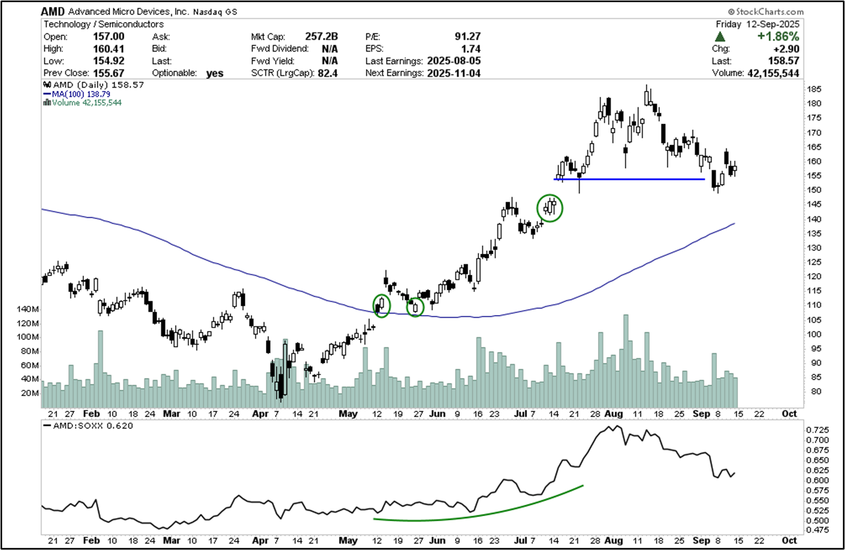The image size is (845, 550).
Task: Select the Technology / Semiconductors sector text
Action: point(103,24)
